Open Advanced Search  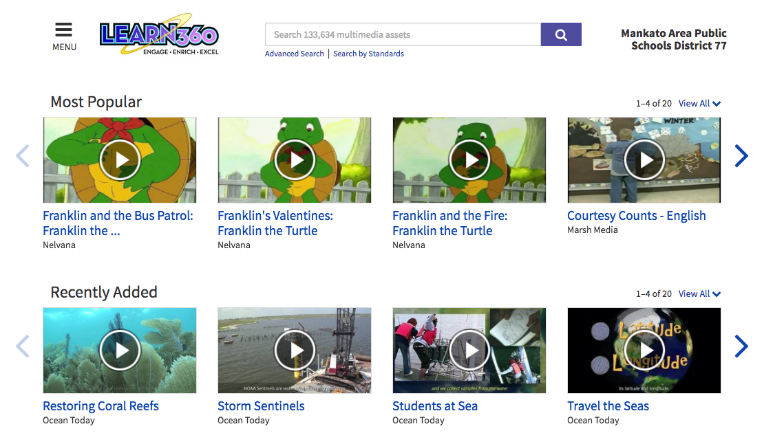pos(294,54)
